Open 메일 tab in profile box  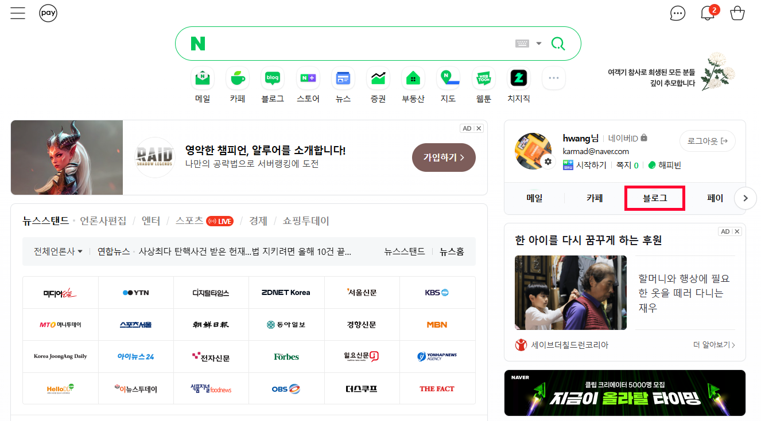[x=534, y=198]
